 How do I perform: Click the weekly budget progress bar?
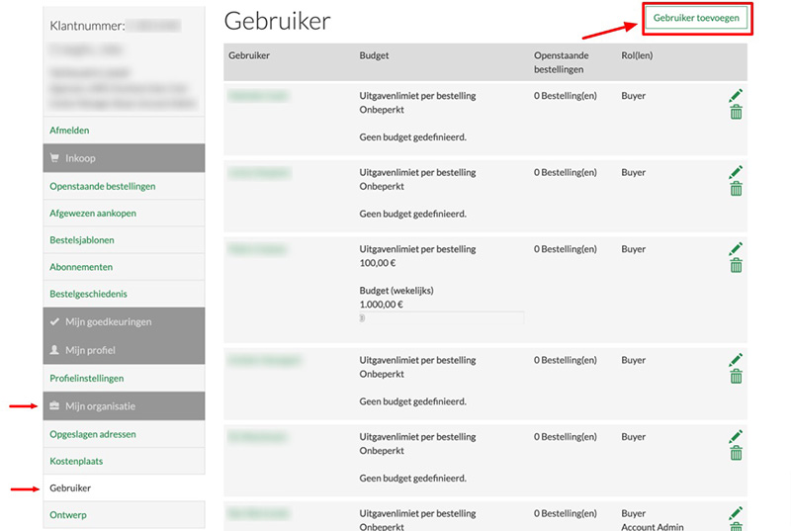pyautogui.click(x=441, y=318)
